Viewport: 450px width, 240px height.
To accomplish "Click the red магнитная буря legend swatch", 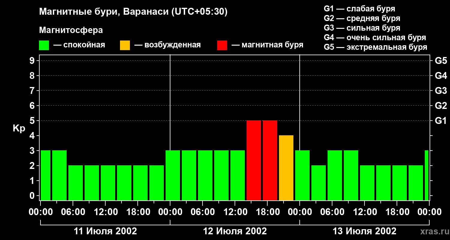I will click(222, 45).
